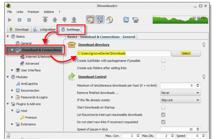Click the download directory path field

point(123,53)
